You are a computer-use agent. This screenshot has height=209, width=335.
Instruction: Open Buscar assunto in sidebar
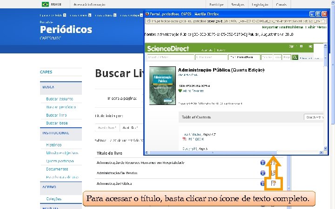(60, 99)
